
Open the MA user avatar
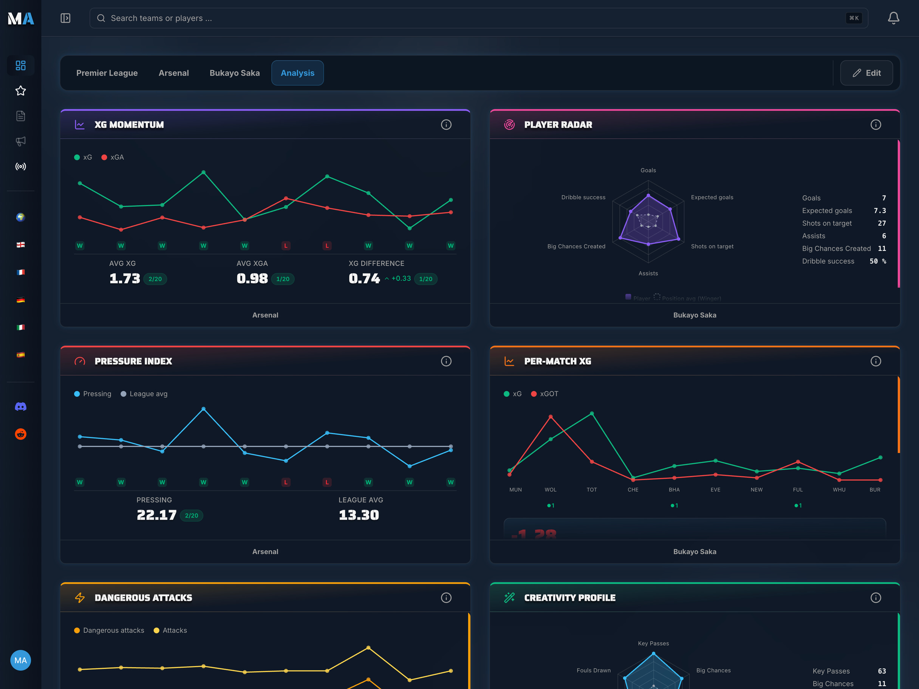point(21,660)
